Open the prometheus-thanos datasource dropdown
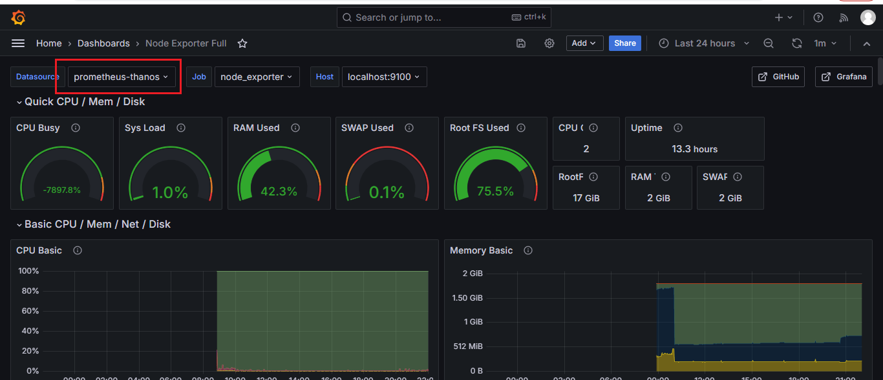883x380 pixels. click(122, 77)
